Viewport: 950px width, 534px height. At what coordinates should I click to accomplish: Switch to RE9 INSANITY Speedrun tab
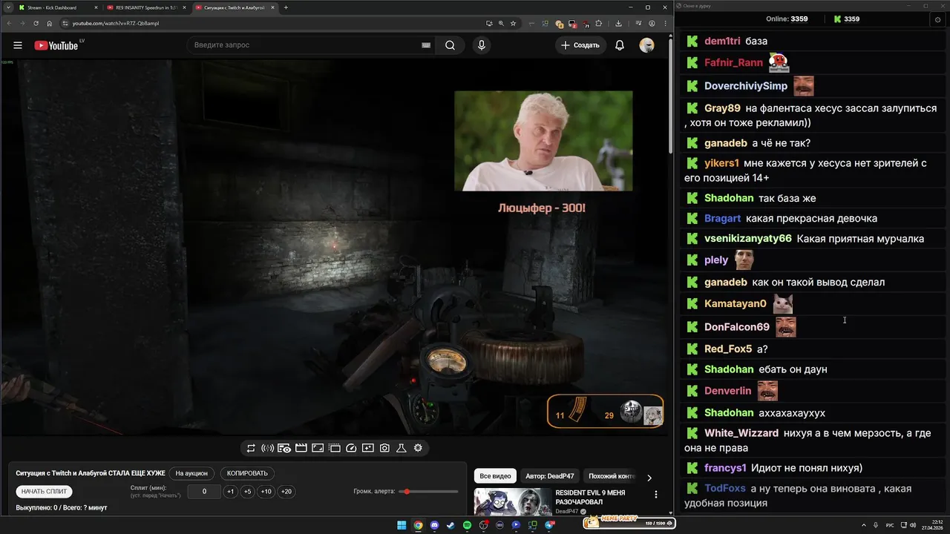[145, 7]
